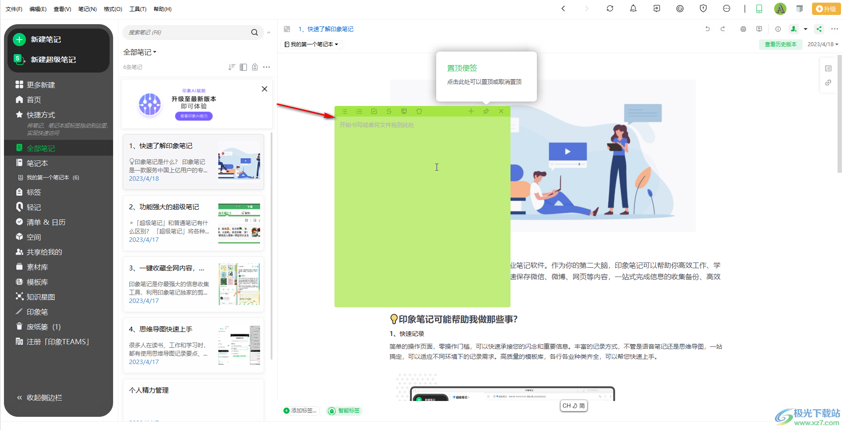Open note list more options (…)
The width and height of the screenshot is (845, 430).
pyautogui.click(x=266, y=67)
